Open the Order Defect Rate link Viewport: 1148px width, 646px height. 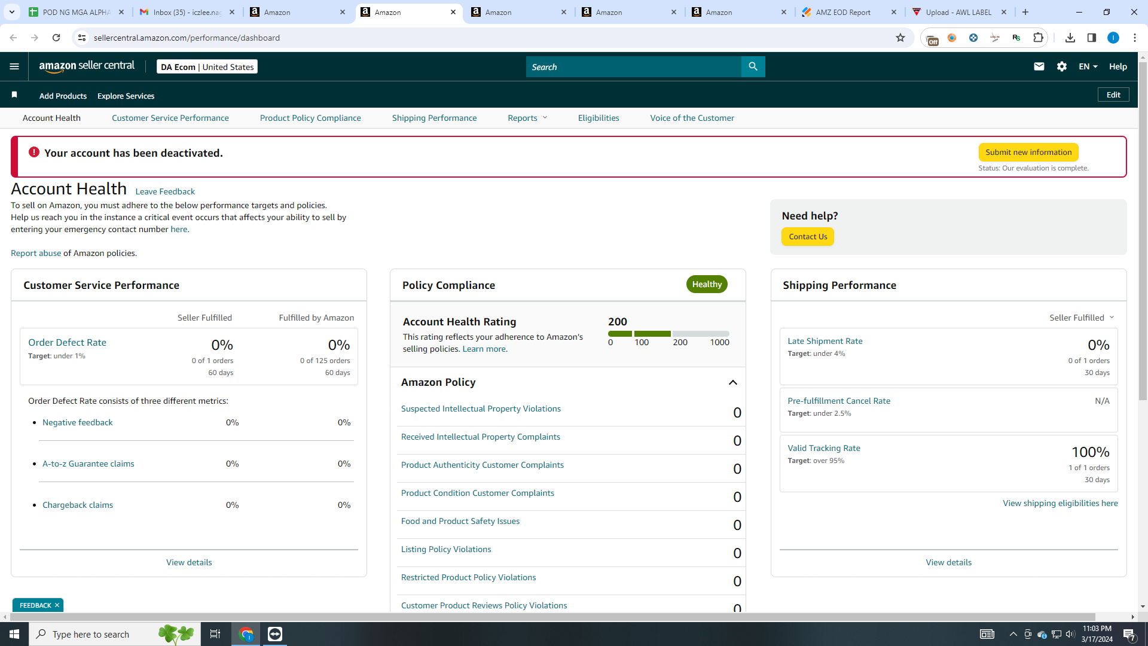67,342
